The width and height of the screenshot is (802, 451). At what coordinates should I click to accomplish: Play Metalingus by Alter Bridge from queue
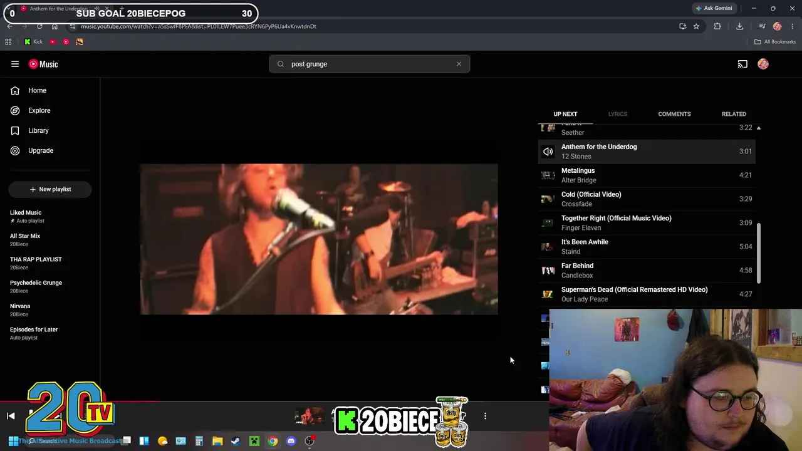pyautogui.click(x=647, y=175)
